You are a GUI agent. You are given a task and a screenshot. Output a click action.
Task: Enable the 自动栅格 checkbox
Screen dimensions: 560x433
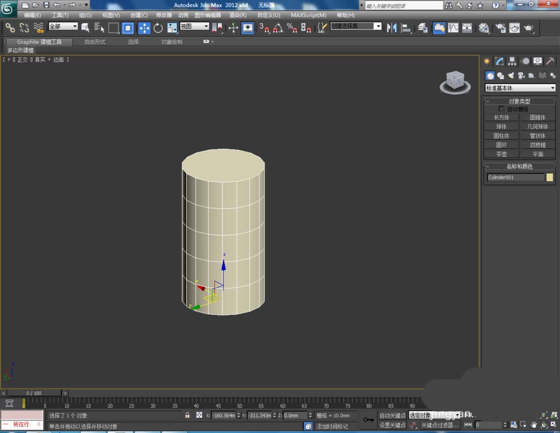click(x=501, y=109)
